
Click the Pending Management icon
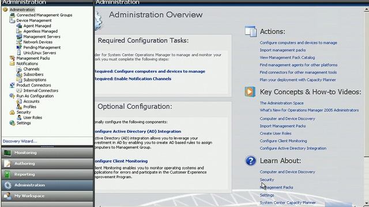[x=19, y=47]
